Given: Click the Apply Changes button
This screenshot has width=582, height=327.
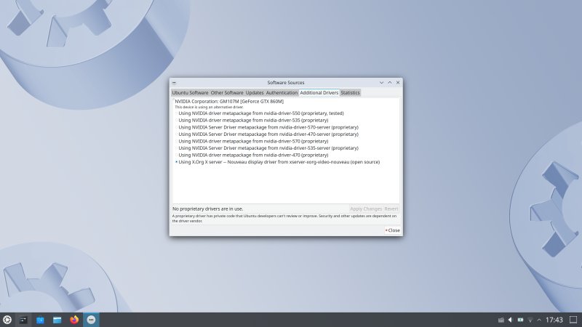Looking at the screenshot, I should pyautogui.click(x=366, y=209).
